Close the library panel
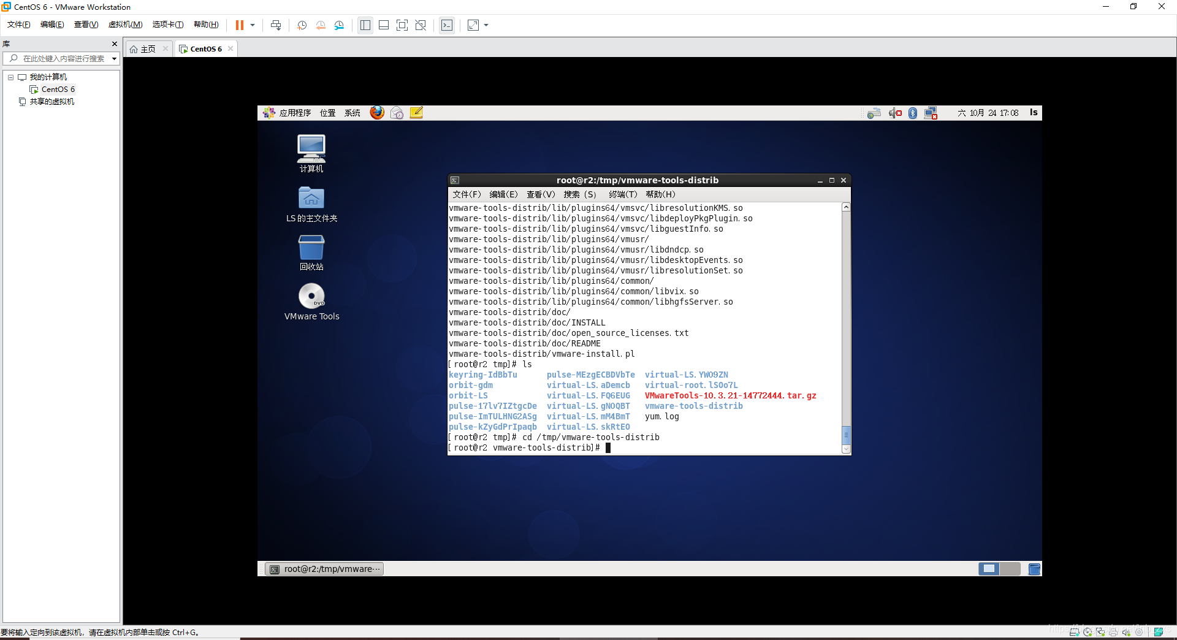 (114, 44)
